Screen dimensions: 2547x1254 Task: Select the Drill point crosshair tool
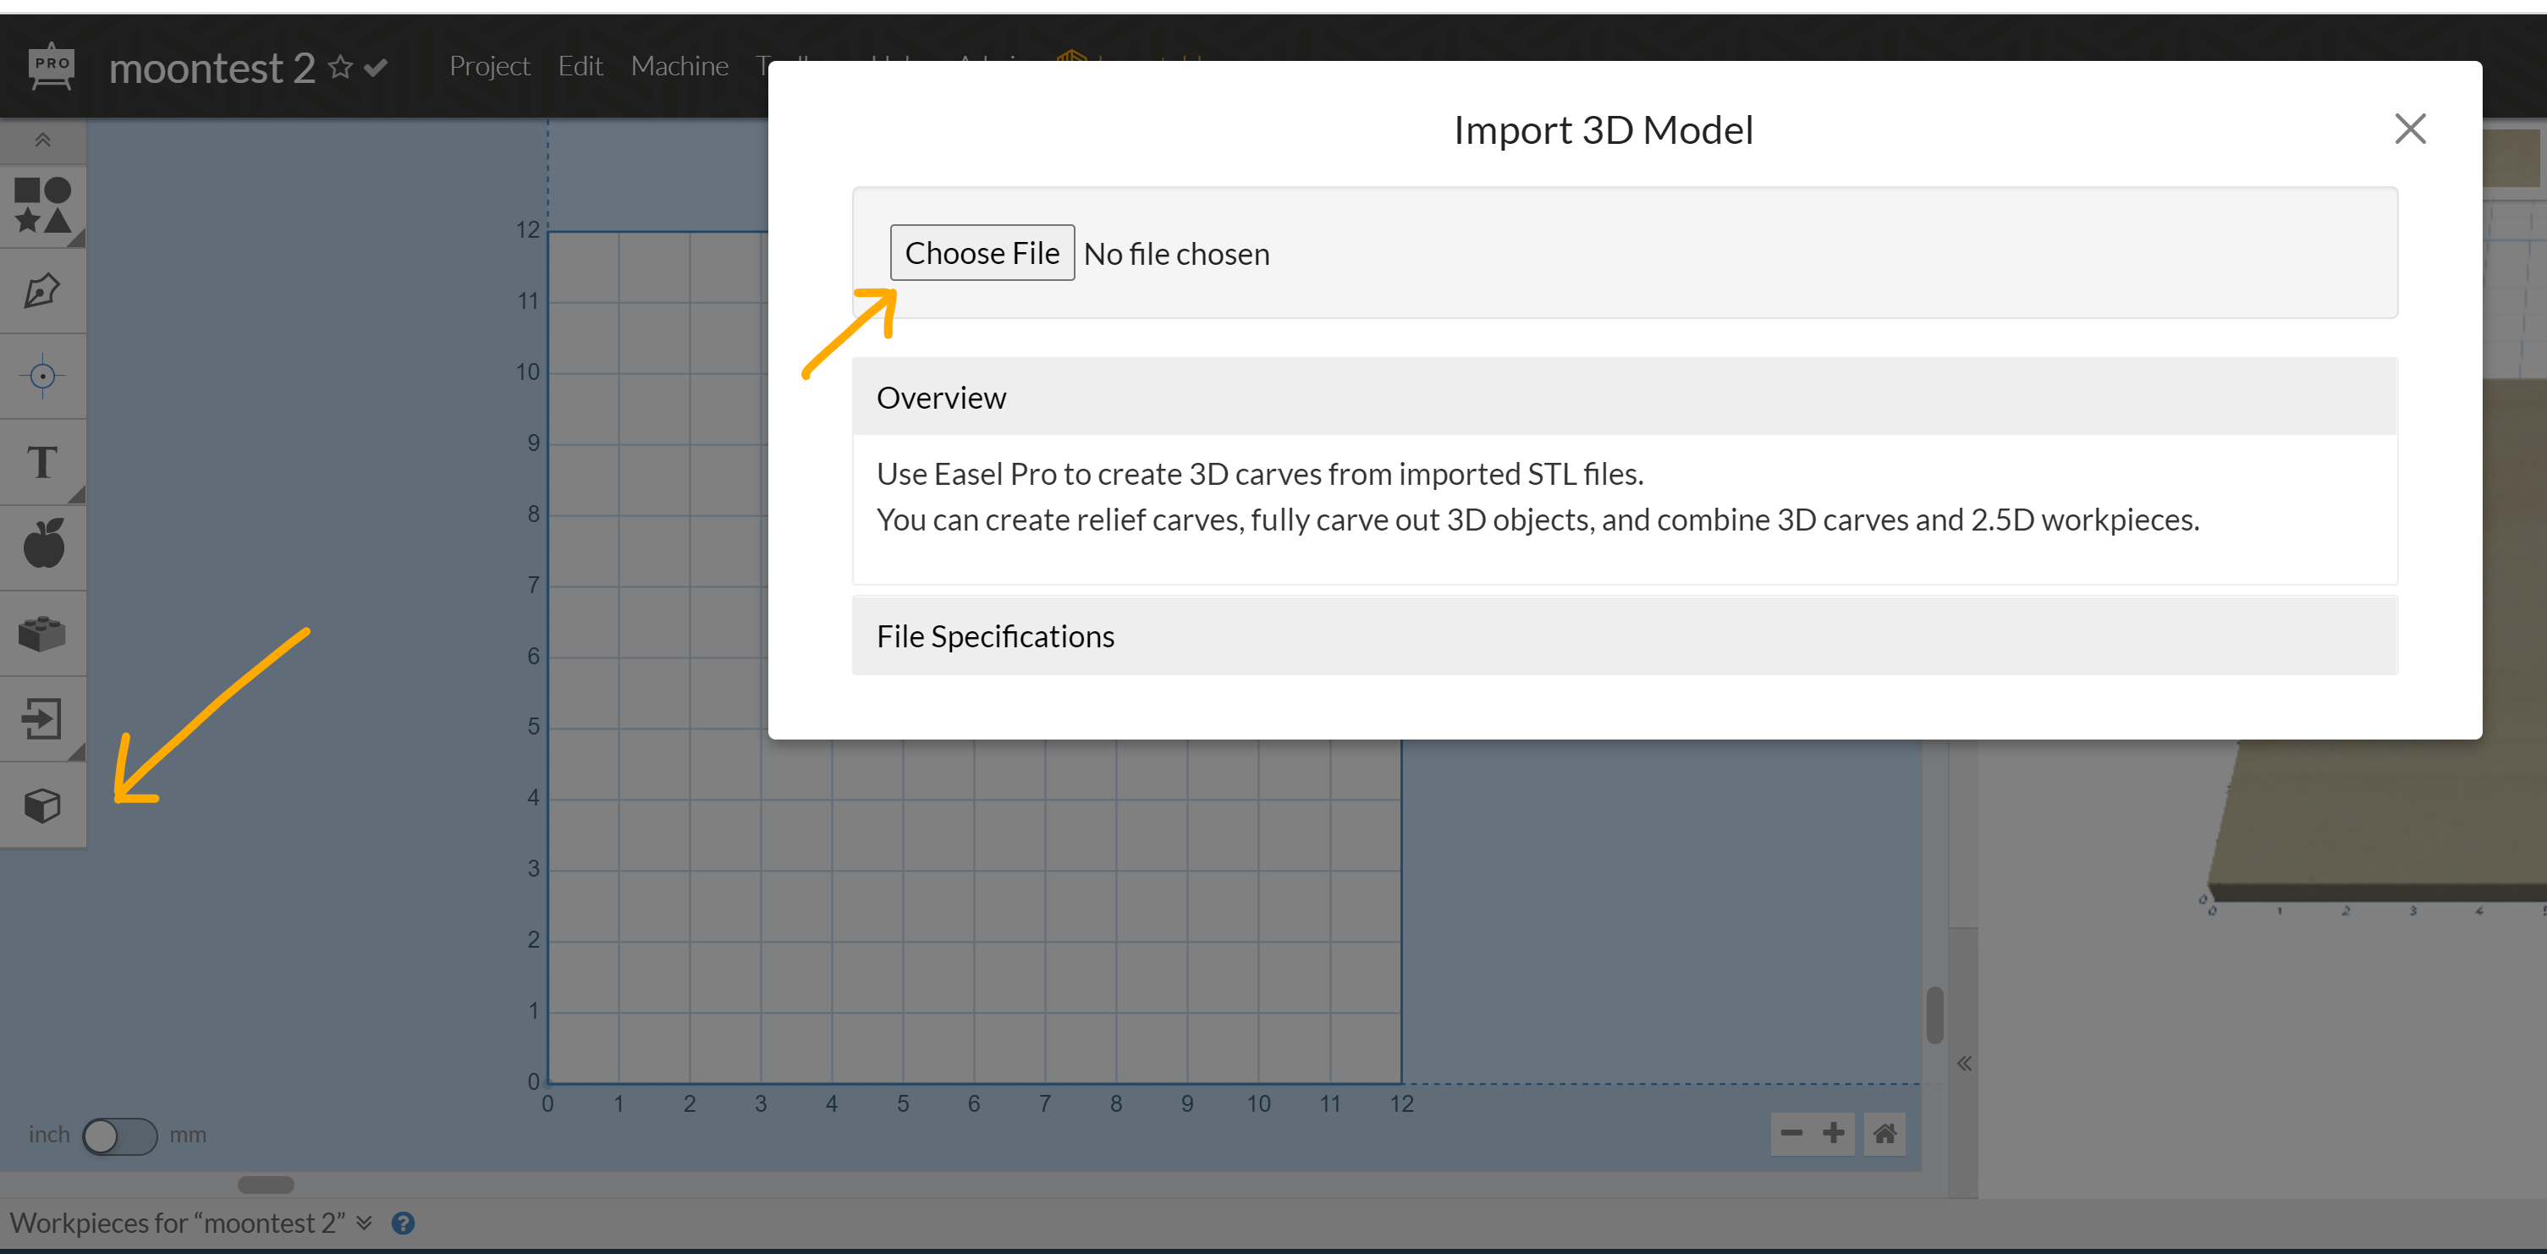[x=42, y=376]
